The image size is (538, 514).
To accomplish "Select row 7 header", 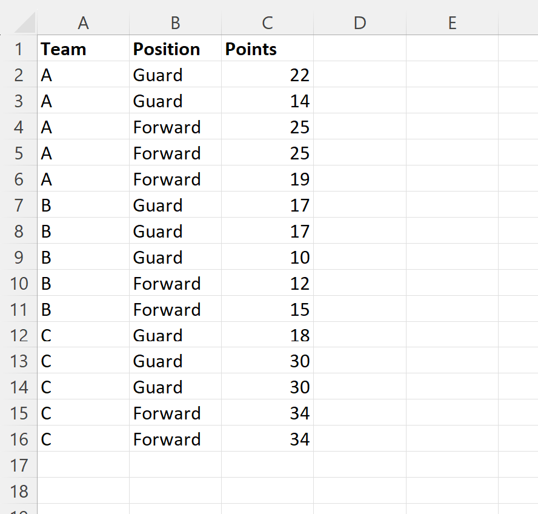I will point(20,205).
